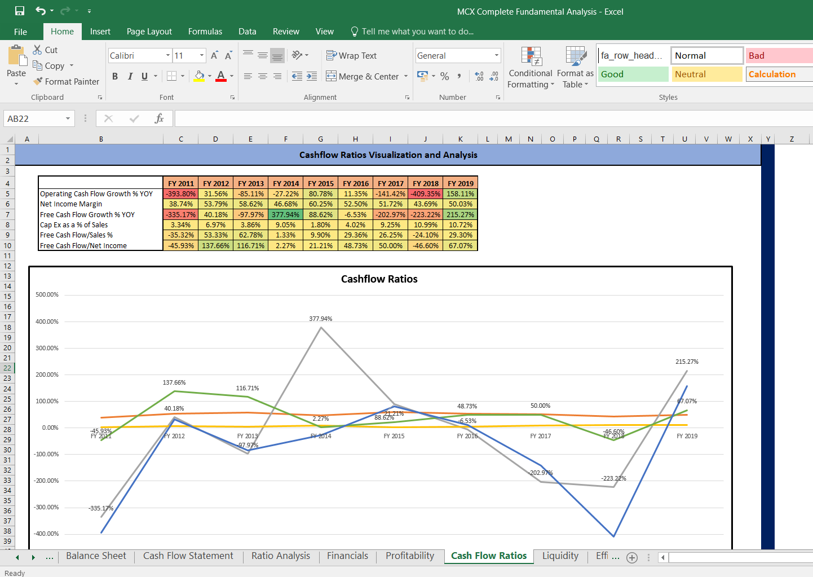Apply Comma Style format

(x=459, y=76)
